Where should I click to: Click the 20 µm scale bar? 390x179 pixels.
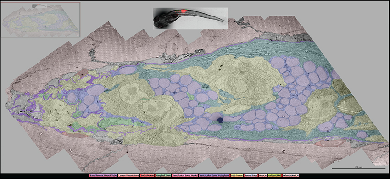point(358,169)
